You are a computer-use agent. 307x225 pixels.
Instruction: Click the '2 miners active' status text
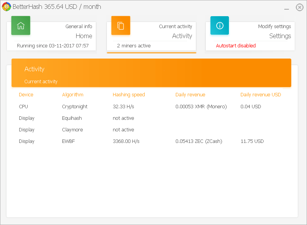pos(133,45)
